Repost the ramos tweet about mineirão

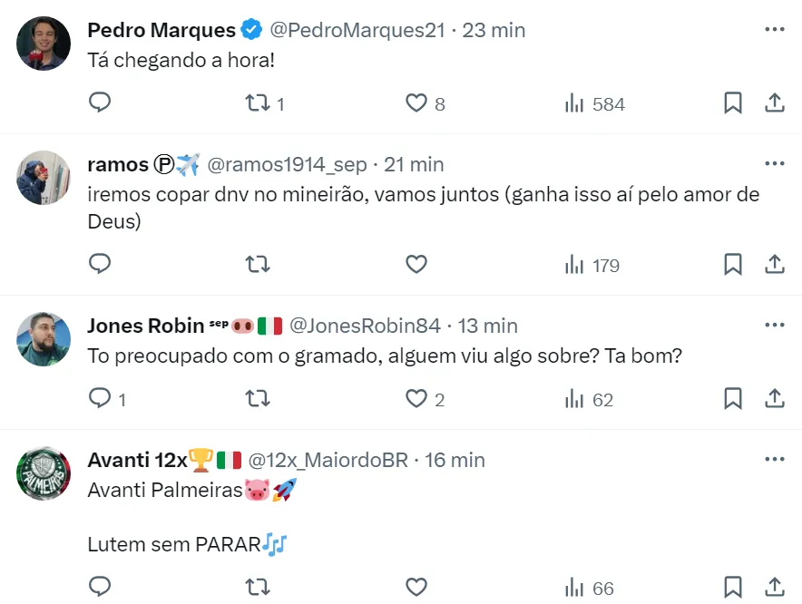click(258, 265)
